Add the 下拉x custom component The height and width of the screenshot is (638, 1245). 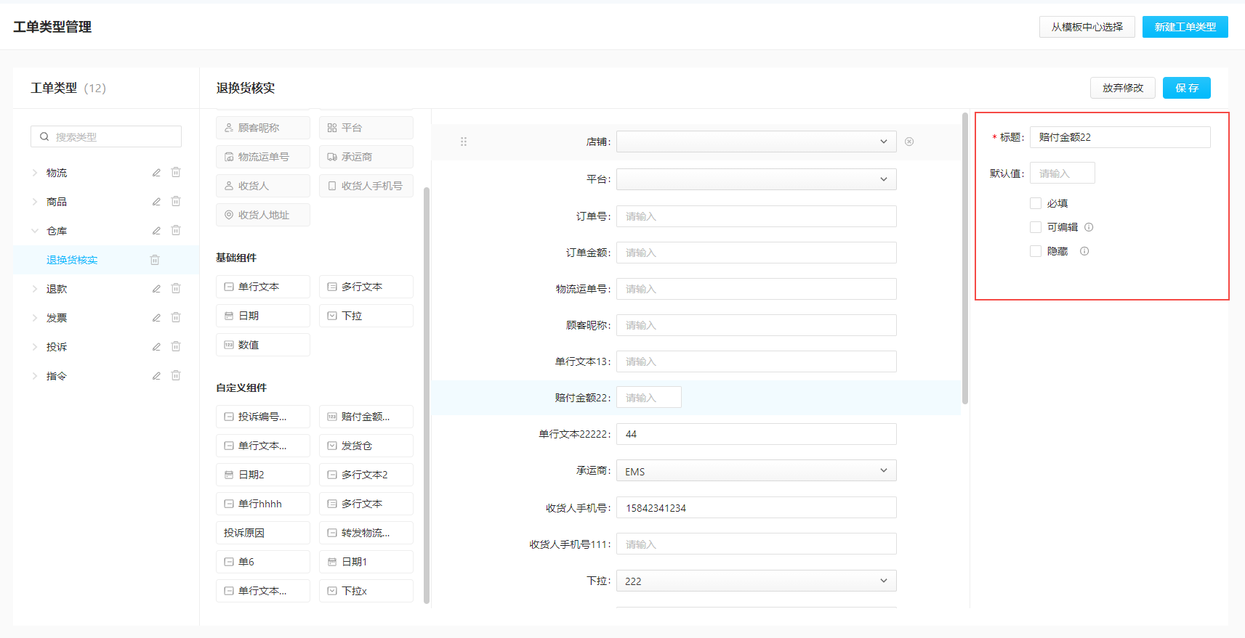tap(366, 591)
